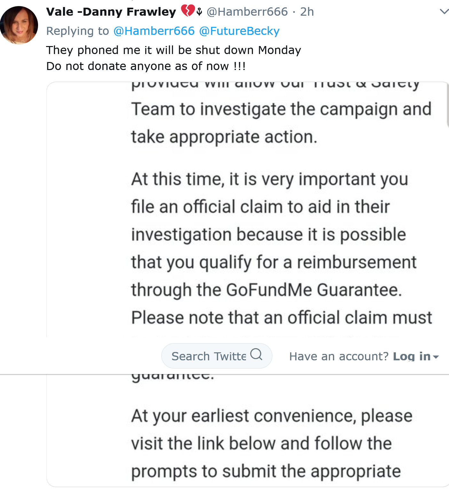The image size is (449, 493).
Task: Open the @FutureBecky mention link
Action: click(239, 31)
